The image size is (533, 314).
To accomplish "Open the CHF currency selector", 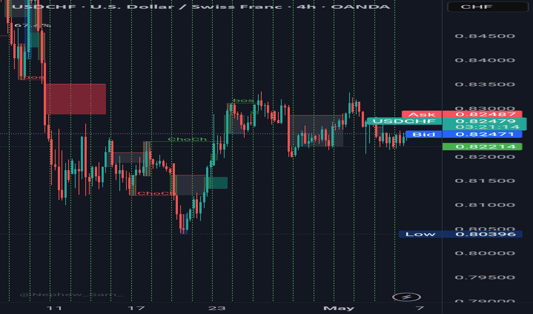I will (x=487, y=7).
